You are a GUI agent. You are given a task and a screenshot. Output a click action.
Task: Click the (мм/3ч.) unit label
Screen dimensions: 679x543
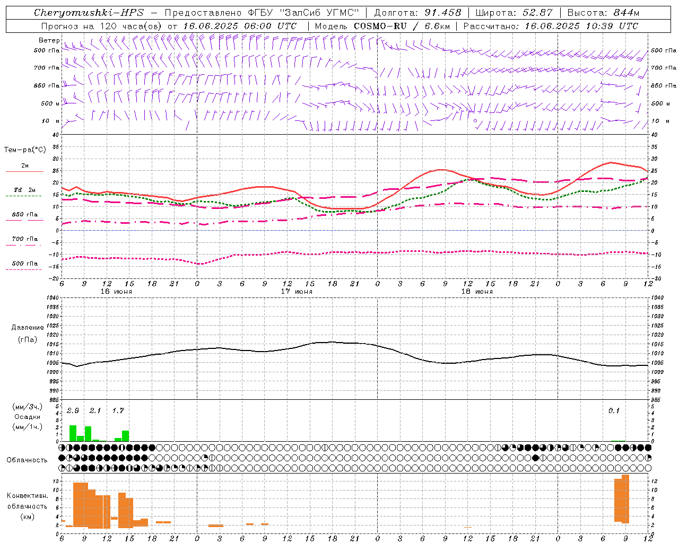(27, 407)
